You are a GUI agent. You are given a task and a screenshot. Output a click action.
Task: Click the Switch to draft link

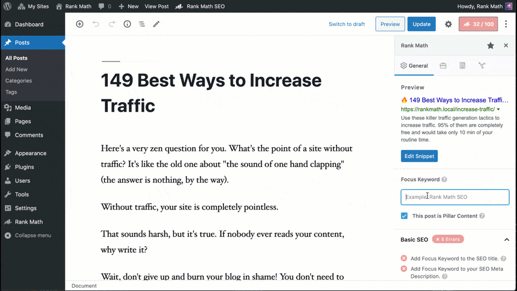pyautogui.click(x=346, y=24)
